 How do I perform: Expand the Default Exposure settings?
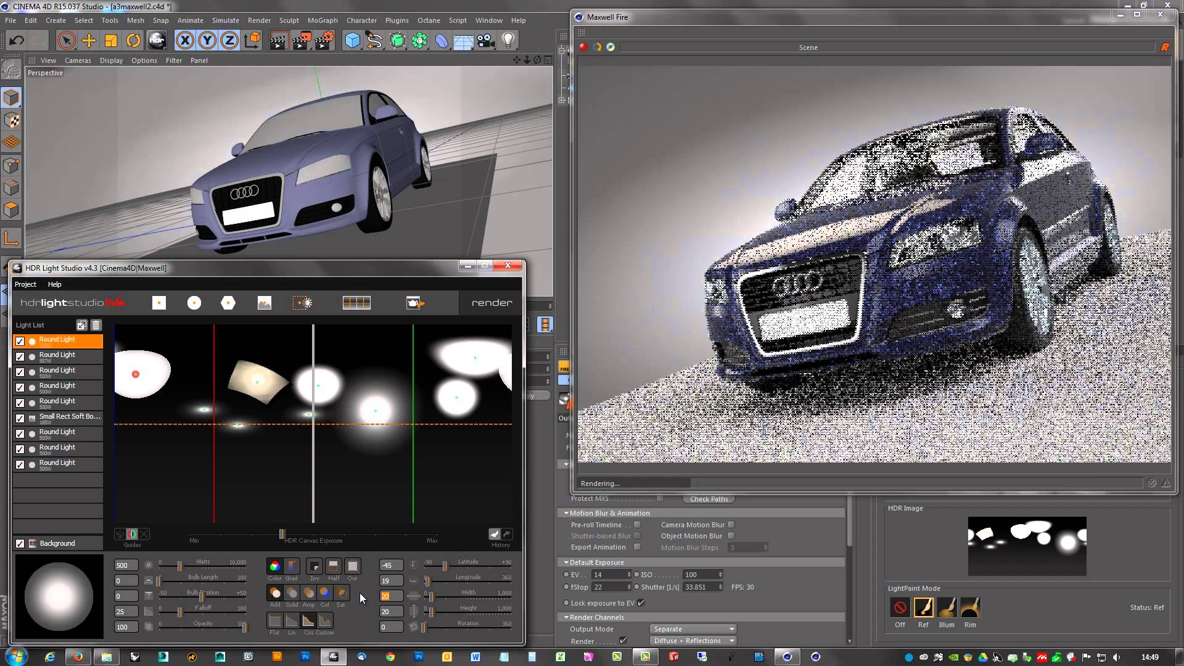[567, 562]
